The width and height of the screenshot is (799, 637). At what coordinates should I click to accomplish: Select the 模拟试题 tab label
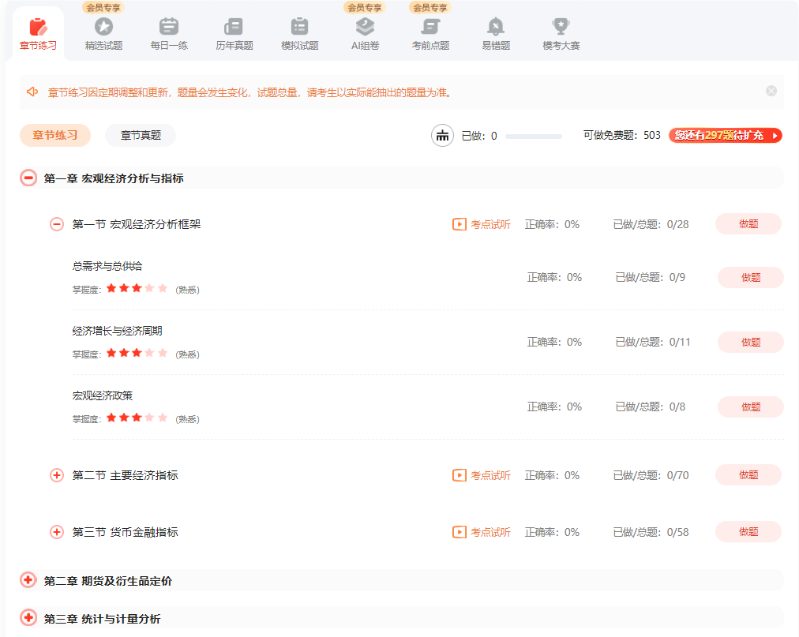(300, 45)
